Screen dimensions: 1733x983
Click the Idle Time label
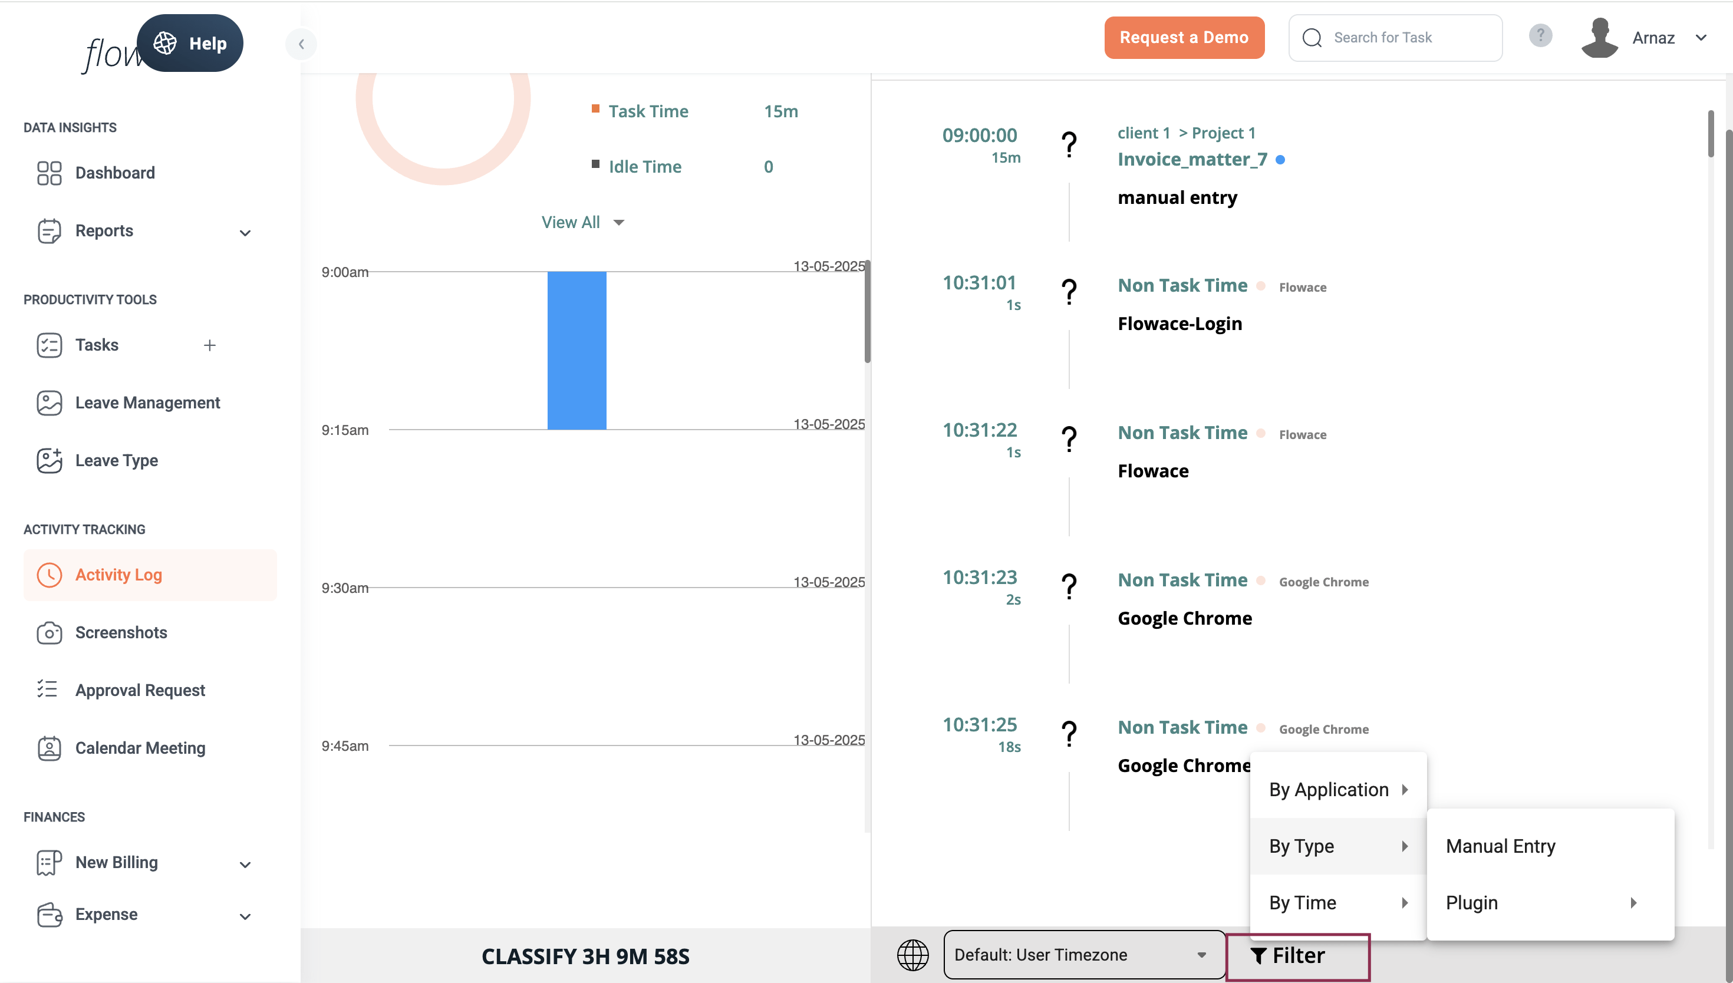pos(645,166)
